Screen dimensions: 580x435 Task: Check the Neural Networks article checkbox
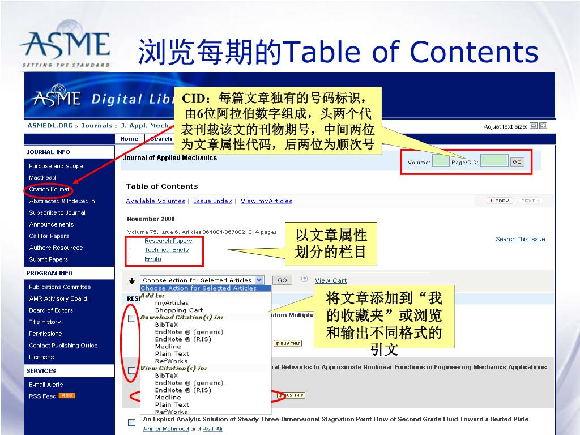coord(131,370)
